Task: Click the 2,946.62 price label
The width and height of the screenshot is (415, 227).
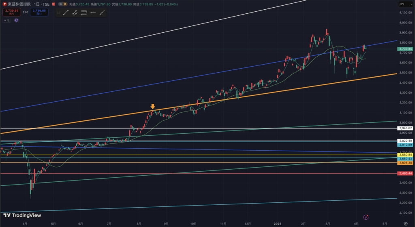Action: coord(405,128)
